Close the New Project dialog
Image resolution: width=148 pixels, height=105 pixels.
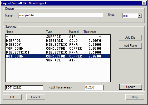pos(144,3)
